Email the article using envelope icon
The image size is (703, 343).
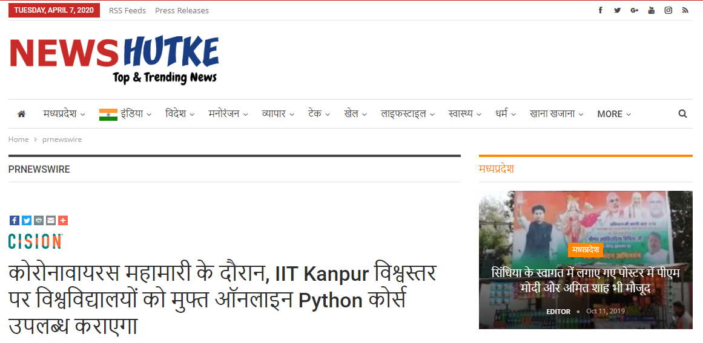51,220
